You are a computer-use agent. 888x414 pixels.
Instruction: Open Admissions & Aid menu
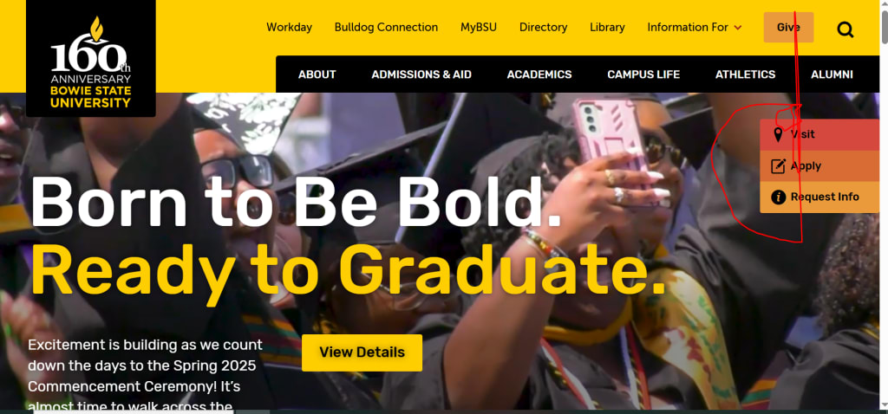(421, 74)
